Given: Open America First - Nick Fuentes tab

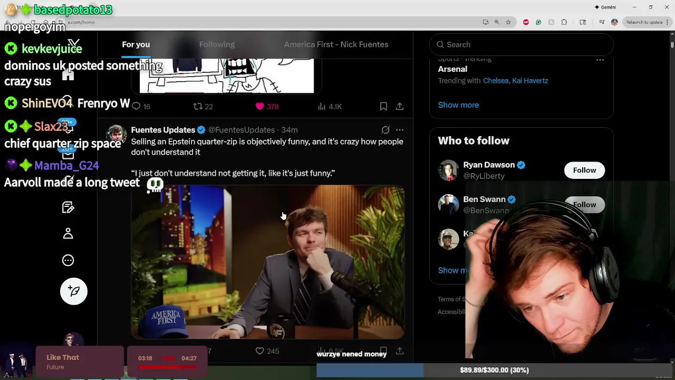Looking at the screenshot, I should click(x=336, y=44).
